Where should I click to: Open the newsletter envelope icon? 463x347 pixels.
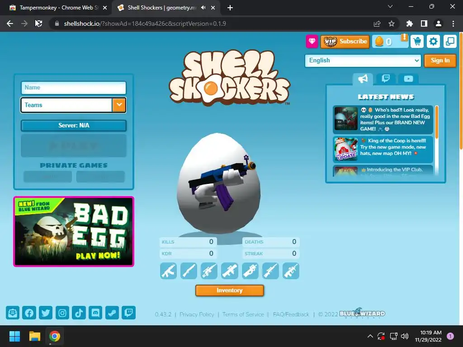(x=13, y=313)
